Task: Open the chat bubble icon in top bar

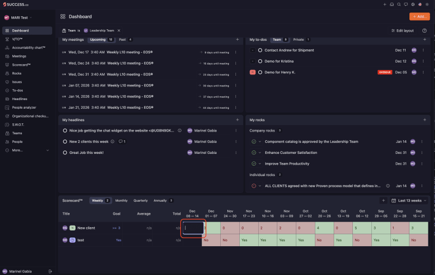Action: (406, 4)
